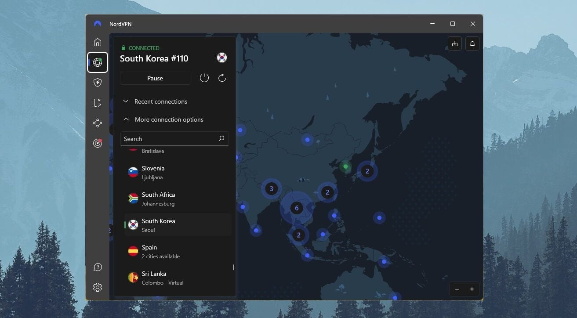The height and width of the screenshot is (318, 577).
Task: Click the Slovenia flag icon
Action: pyautogui.click(x=133, y=172)
